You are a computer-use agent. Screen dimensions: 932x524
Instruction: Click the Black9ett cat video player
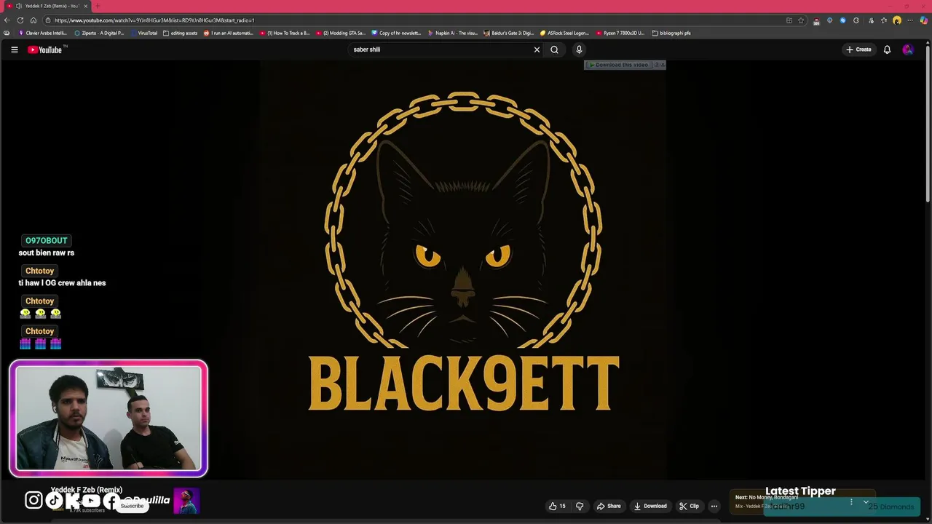point(463,269)
